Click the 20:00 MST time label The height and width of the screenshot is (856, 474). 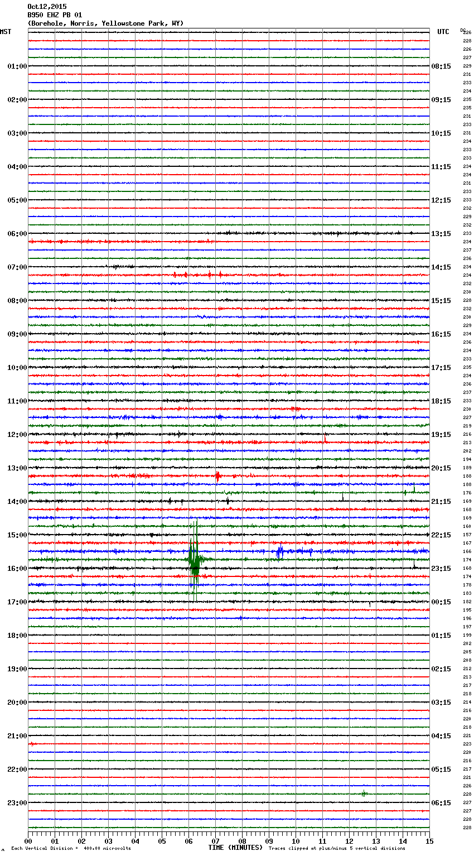(x=17, y=703)
